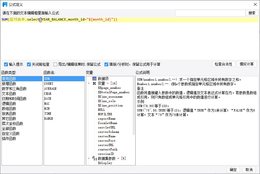
Task: Select 常用函数 function type
Action: (x=22, y=79)
